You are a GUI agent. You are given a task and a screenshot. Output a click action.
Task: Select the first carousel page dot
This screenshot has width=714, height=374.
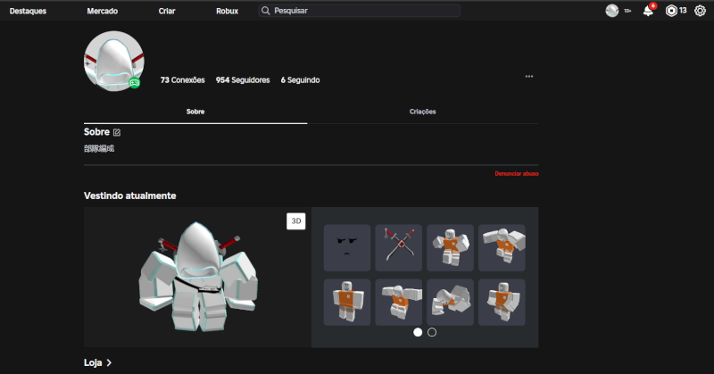418,332
